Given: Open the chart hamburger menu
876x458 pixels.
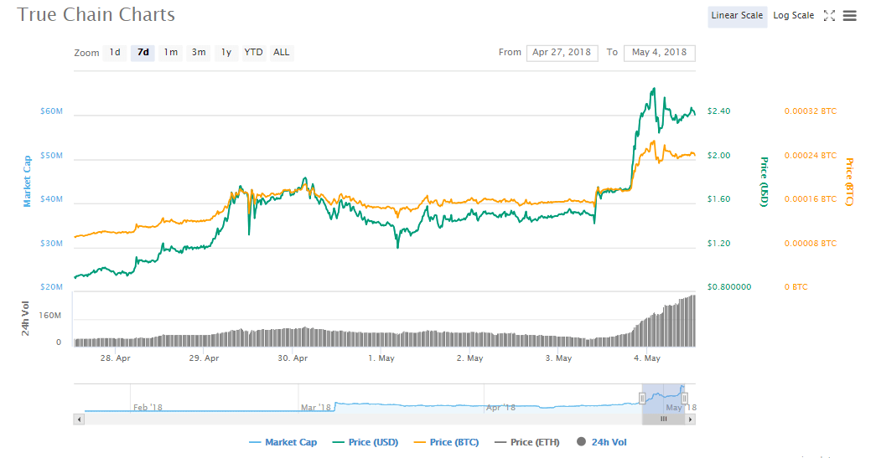Looking at the screenshot, I should click(850, 16).
